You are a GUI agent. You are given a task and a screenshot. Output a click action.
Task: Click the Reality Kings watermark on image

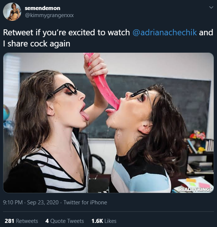(196, 189)
